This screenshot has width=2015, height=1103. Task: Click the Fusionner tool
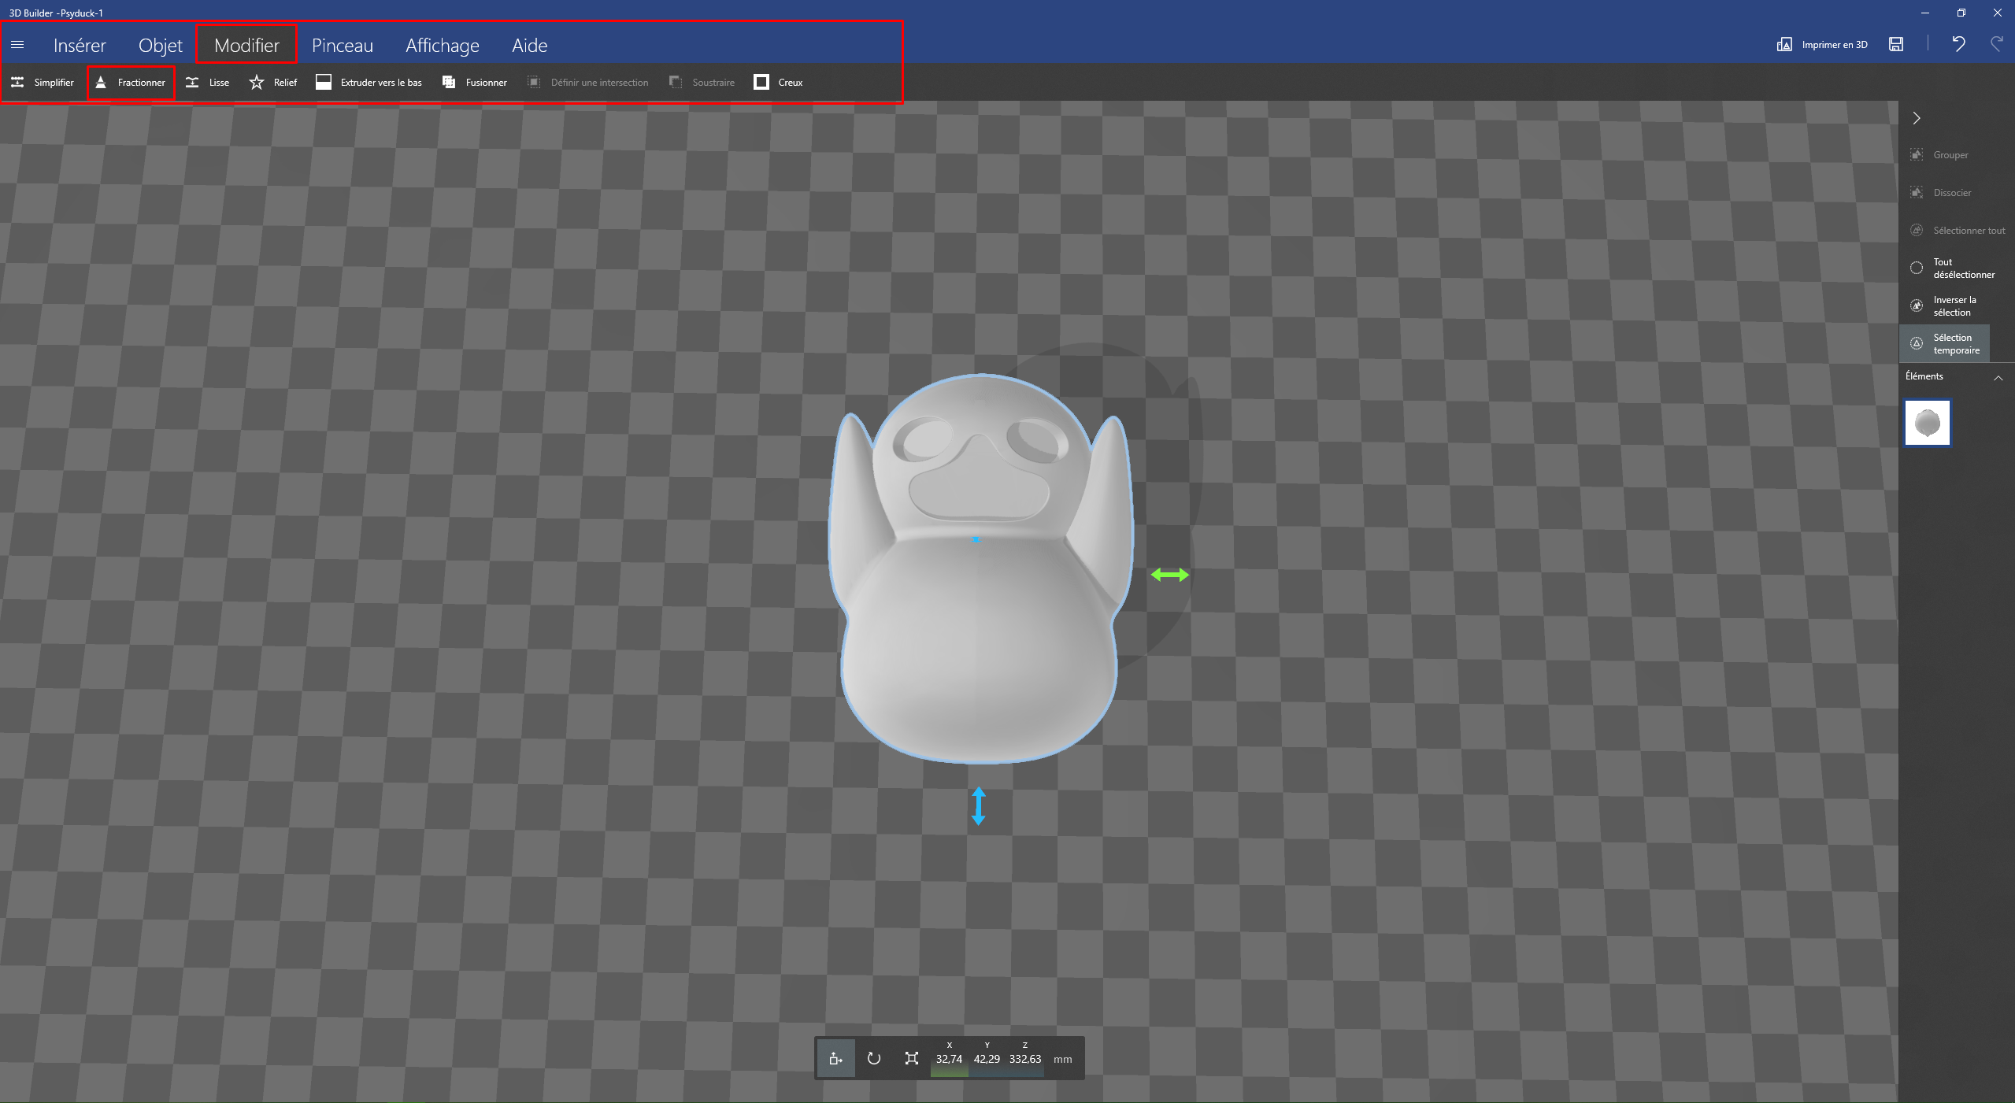[x=475, y=82]
